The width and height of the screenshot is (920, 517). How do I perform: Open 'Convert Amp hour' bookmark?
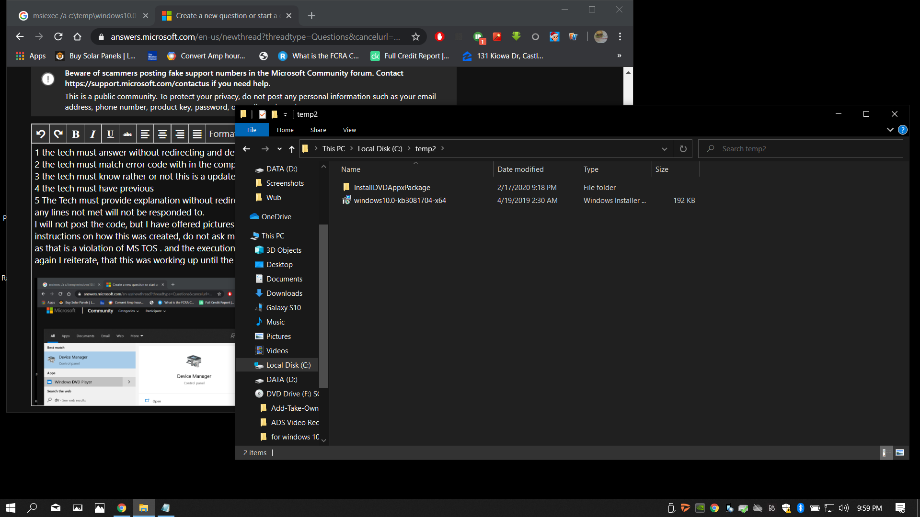pyautogui.click(x=206, y=56)
